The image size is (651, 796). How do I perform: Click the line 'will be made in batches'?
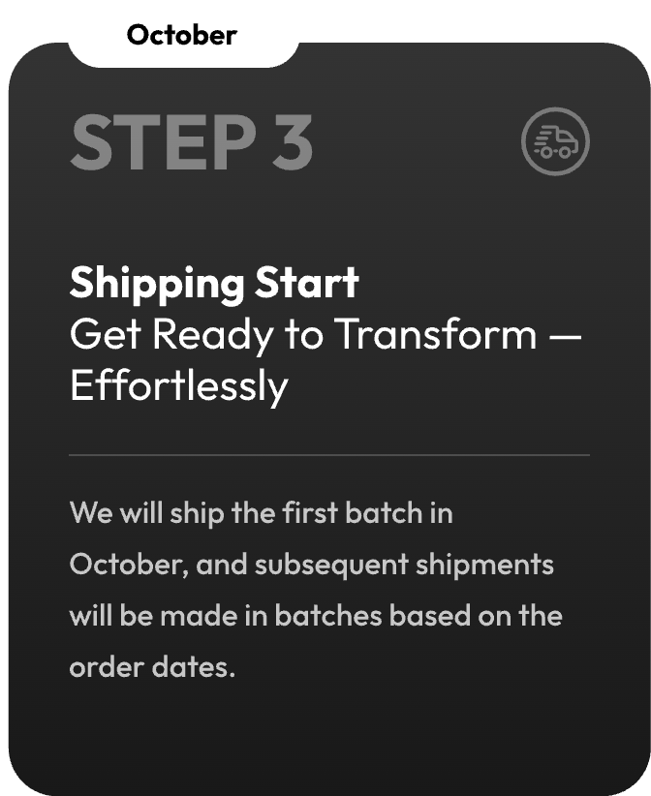pos(316,616)
